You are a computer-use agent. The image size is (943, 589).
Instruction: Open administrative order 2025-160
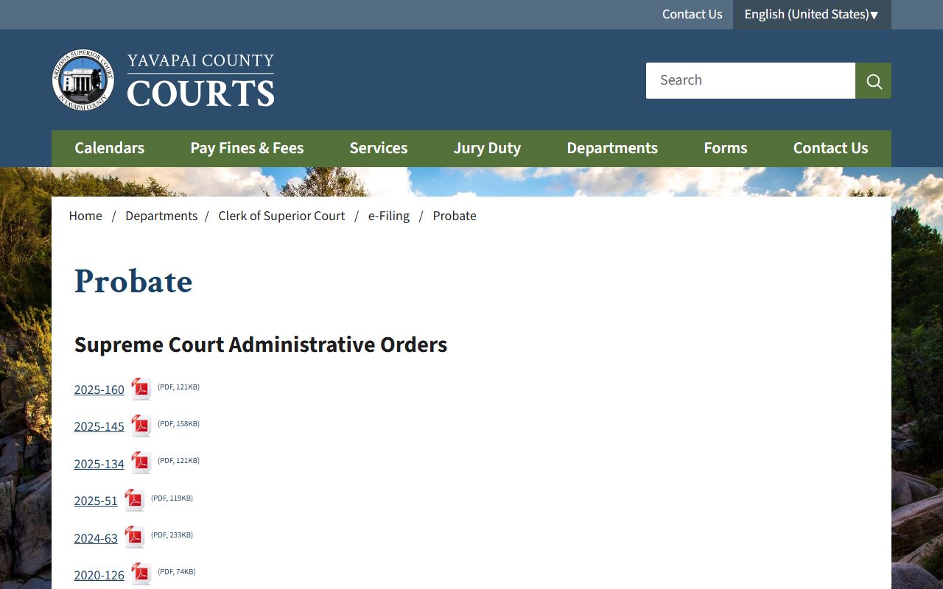pos(99,389)
